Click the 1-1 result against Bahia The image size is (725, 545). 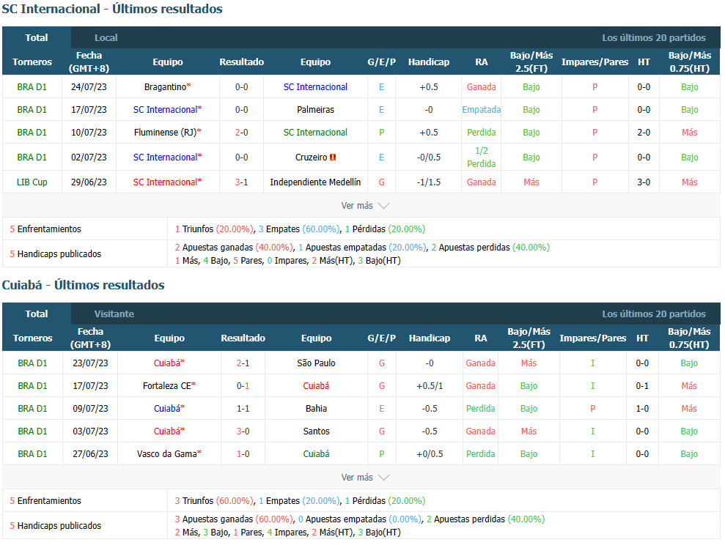point(243,409)
